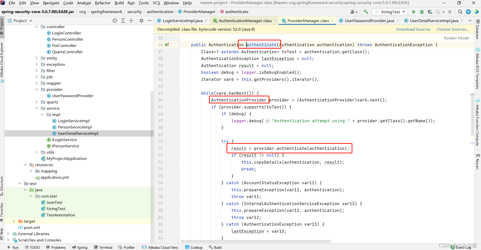
Task: Expand the entity folder
Action: tap(36, 58)
